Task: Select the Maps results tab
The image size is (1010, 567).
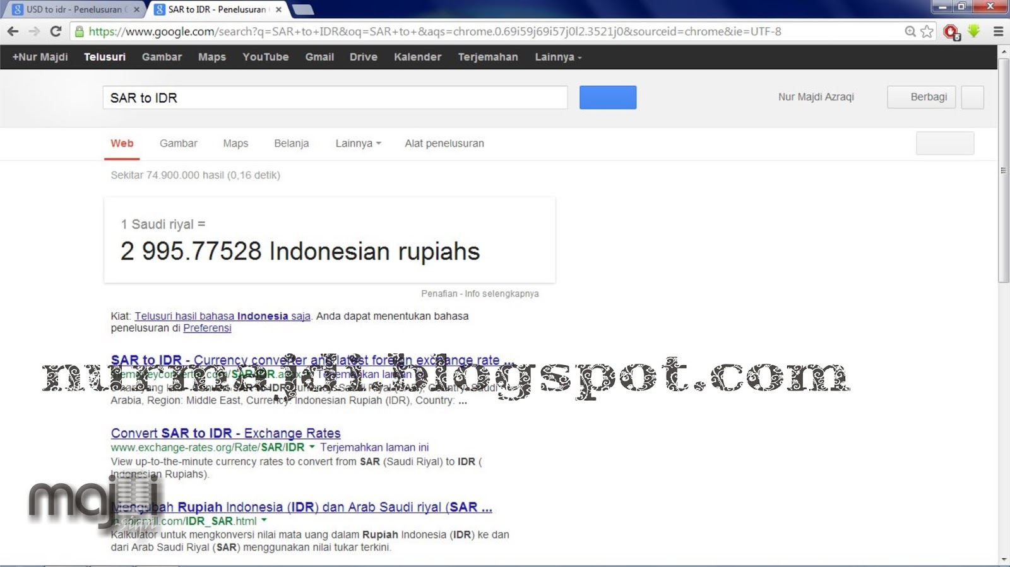Action: [x=235, y=143]
